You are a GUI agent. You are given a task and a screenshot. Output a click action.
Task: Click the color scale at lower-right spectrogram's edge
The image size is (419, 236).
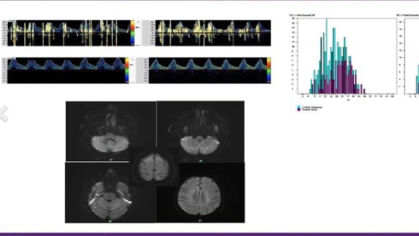tap(268, 70)
